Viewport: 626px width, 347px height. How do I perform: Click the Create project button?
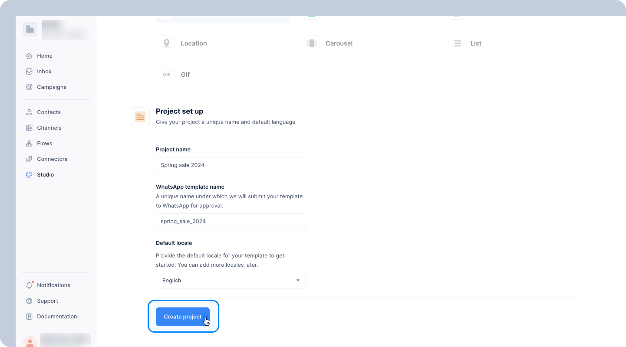(183, 317)
